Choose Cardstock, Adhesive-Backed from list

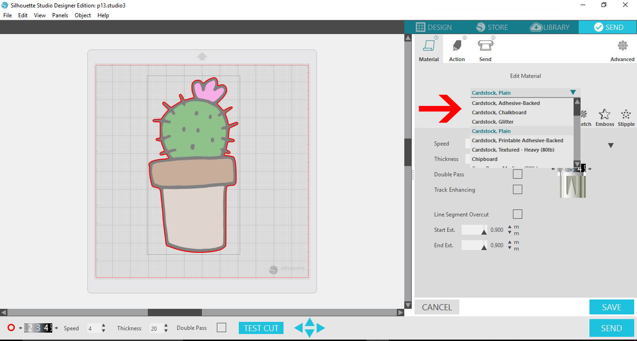[521, 103]
